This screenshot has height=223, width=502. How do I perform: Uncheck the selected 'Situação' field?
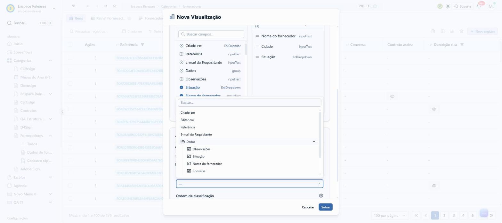tap(182, 87)
